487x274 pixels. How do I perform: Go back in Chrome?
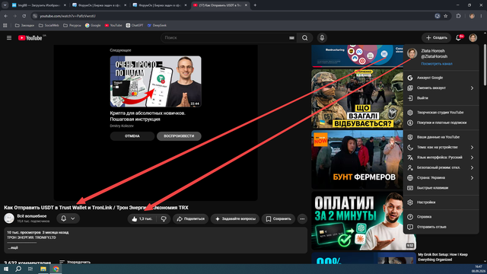6,16
